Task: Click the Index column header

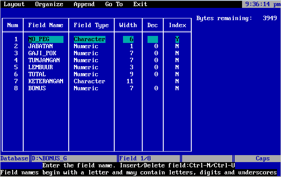Action: 177,25
